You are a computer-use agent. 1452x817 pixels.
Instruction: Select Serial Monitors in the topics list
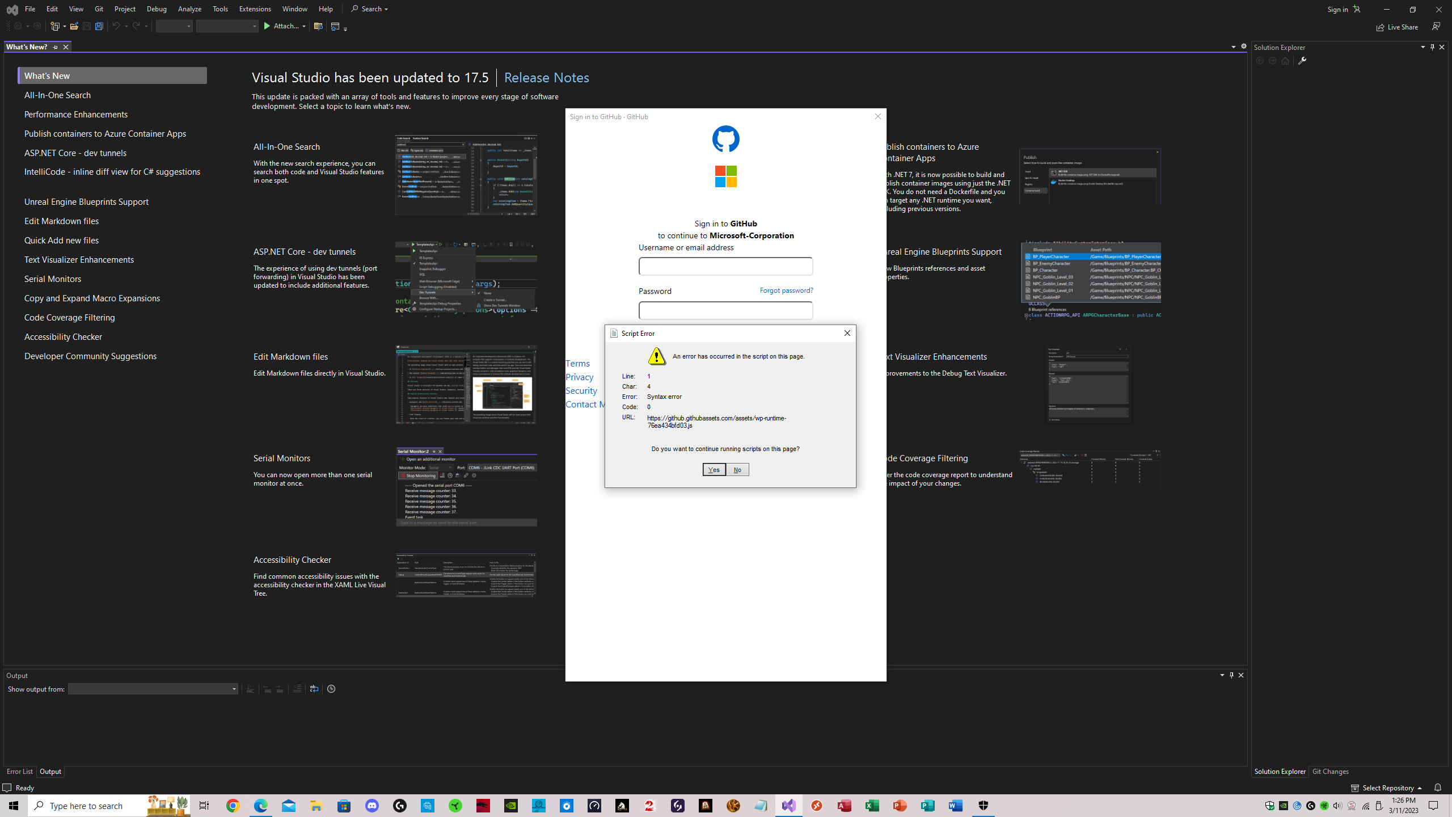(53, 279)
